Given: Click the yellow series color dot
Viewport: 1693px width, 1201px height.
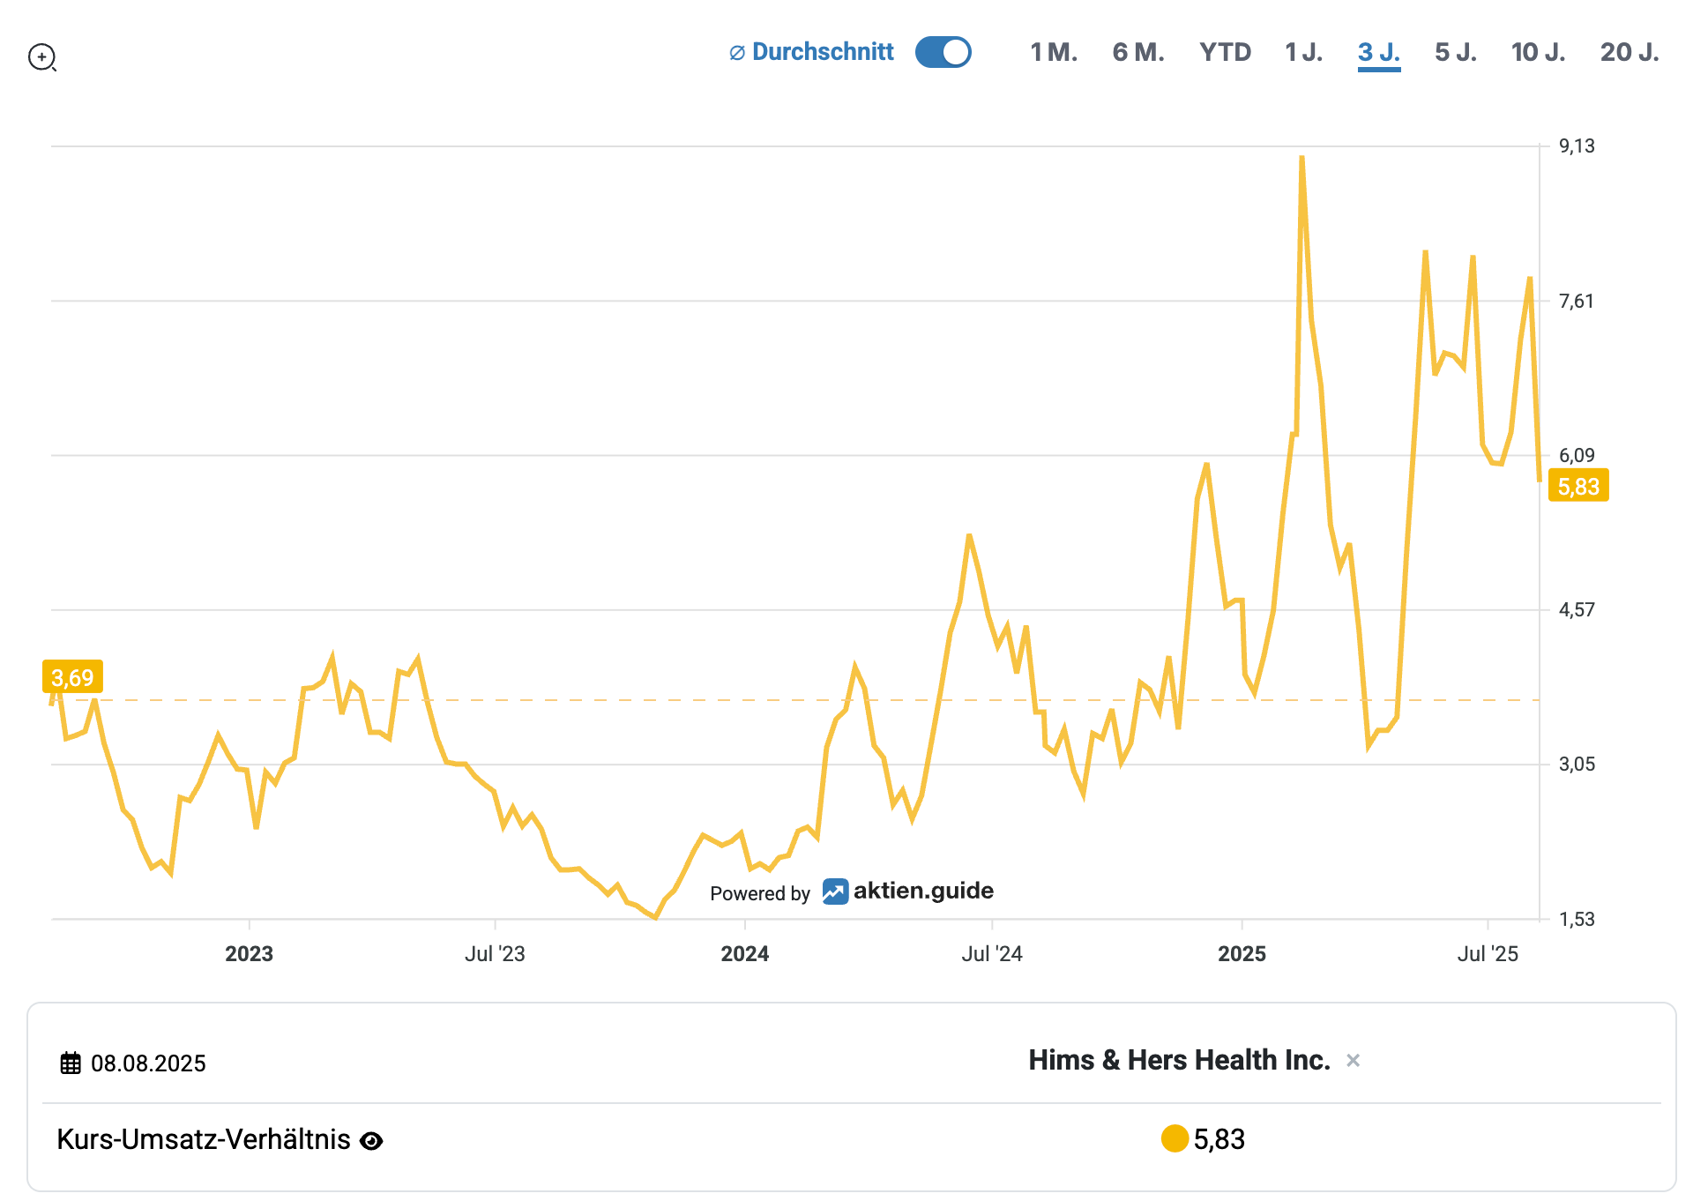Looking at the screenshot, I should 1175,1138.
